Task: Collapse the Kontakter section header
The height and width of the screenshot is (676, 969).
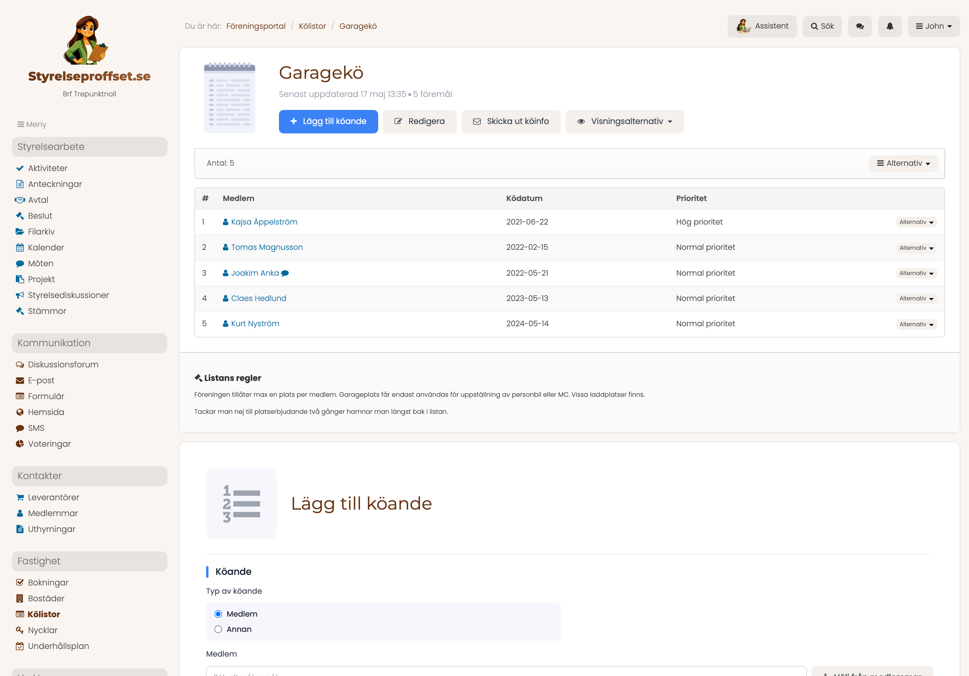Action: [90, 476]
